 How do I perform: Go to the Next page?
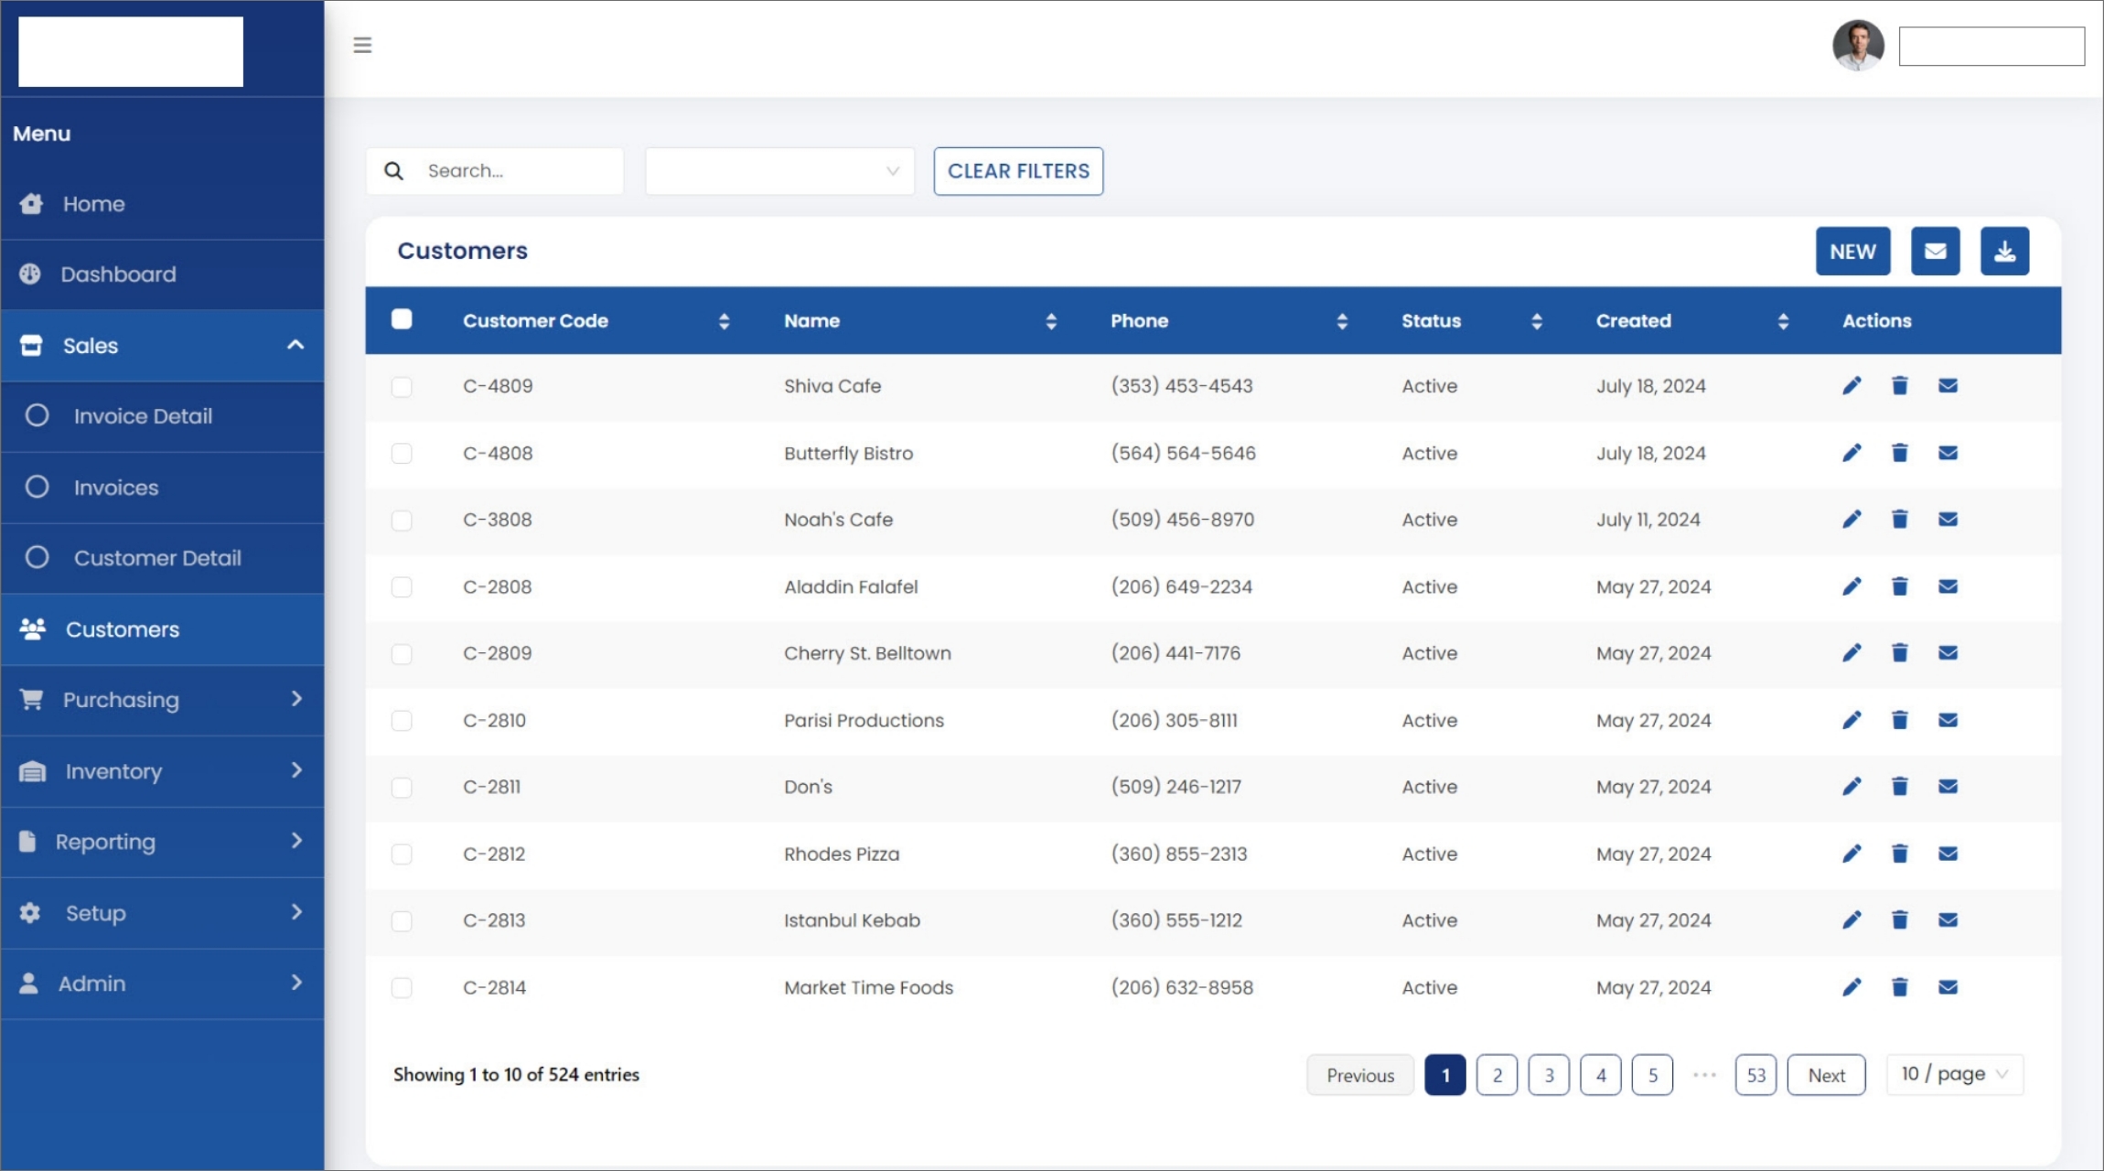[x=1826, y=1075]
